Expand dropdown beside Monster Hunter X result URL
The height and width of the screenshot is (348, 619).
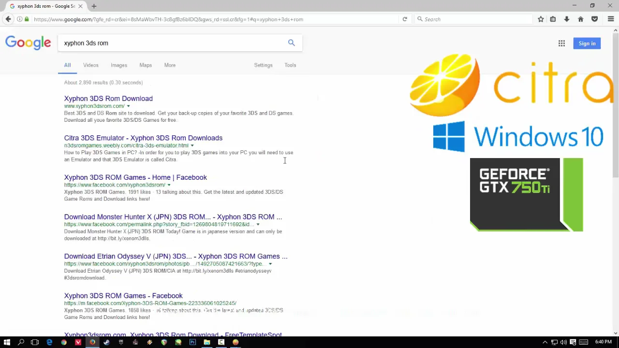point(258,224)
